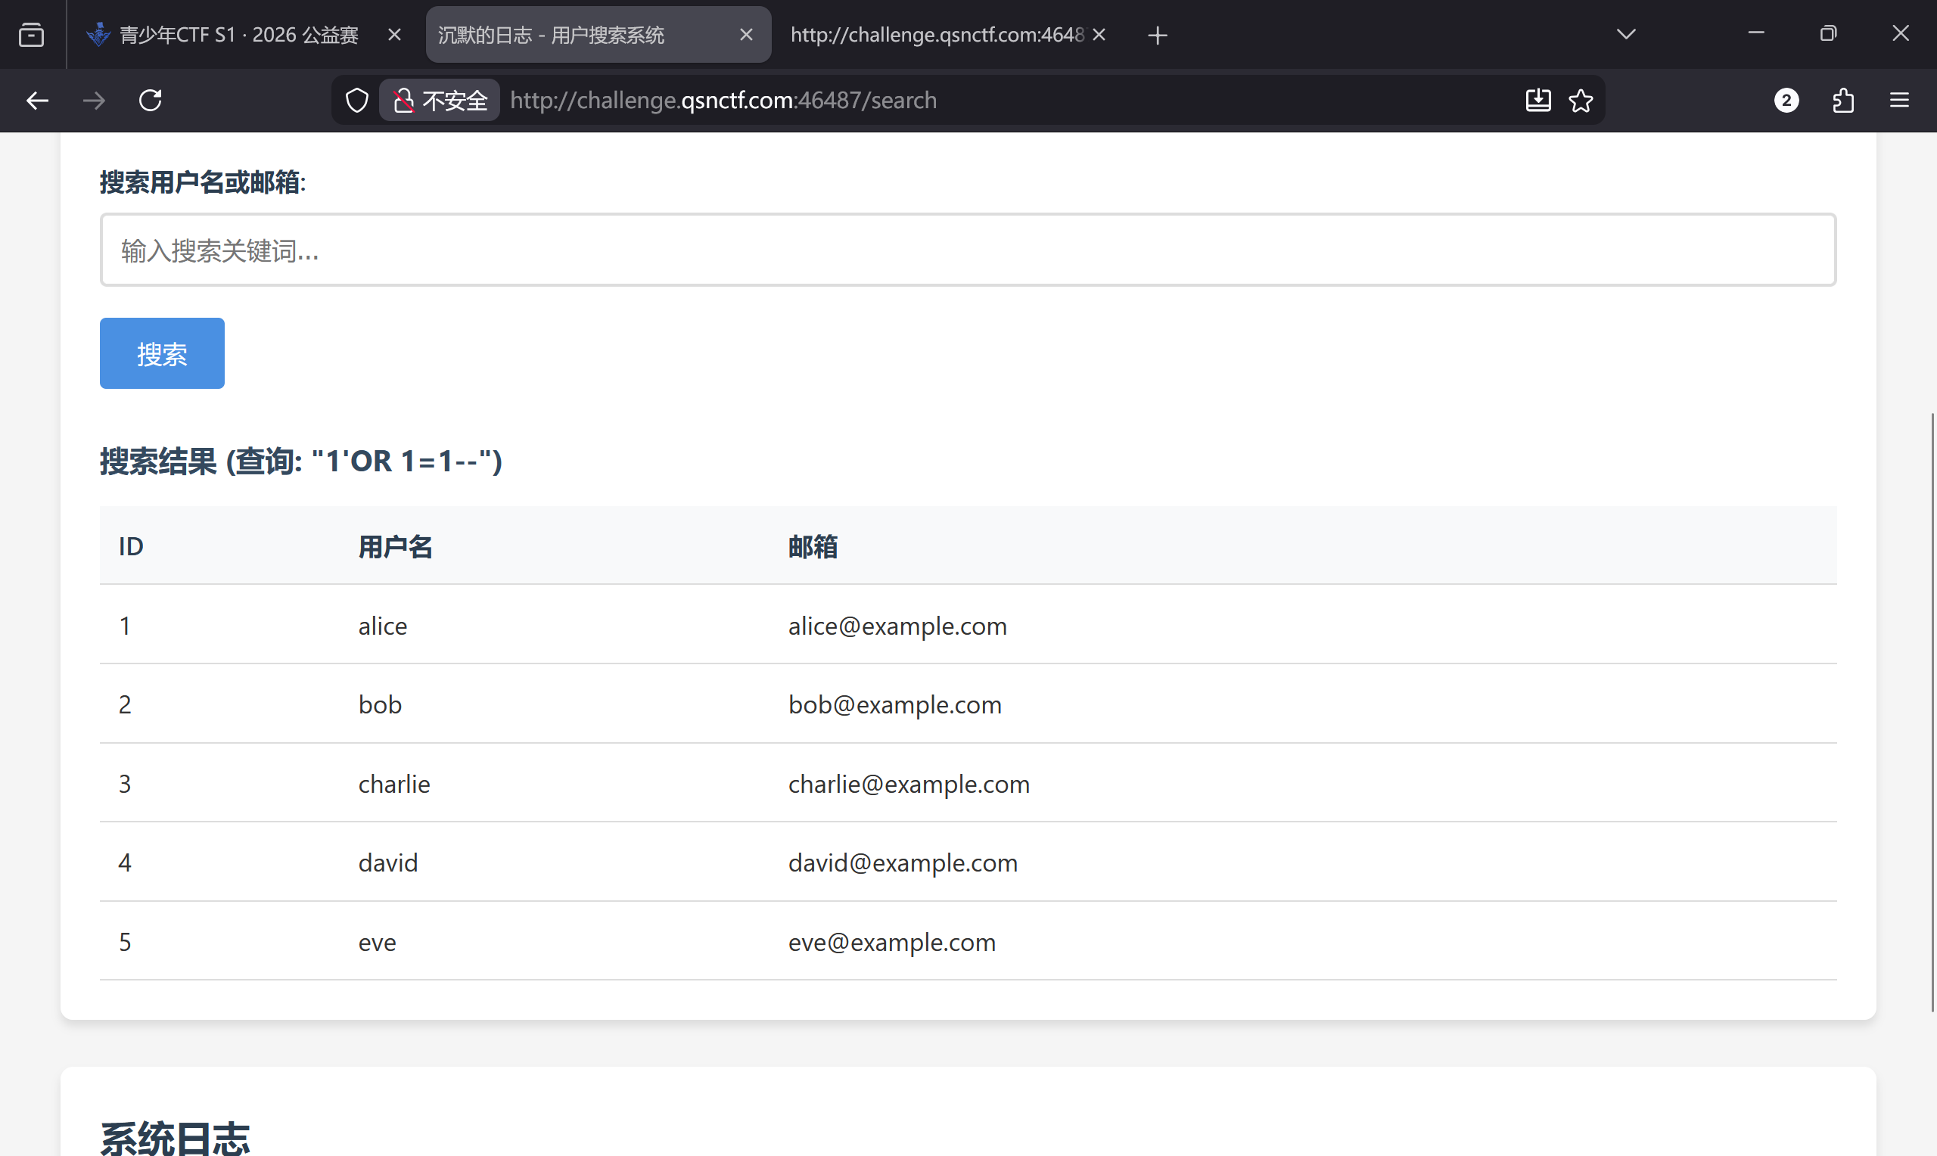The width and height of the screenshot is (1937, 1156).
Task: Focus the search keyword input field
Action: [967, 250]
